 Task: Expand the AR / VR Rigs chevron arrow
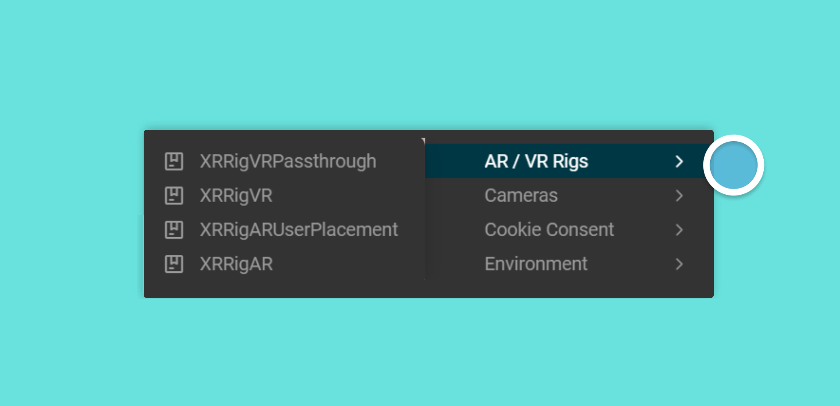[679, 161]
